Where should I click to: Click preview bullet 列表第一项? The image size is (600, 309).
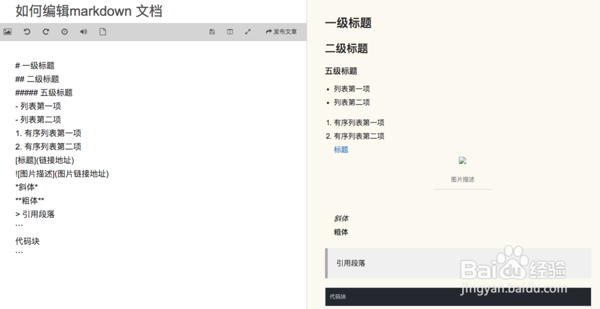click(x=352, y=89)
